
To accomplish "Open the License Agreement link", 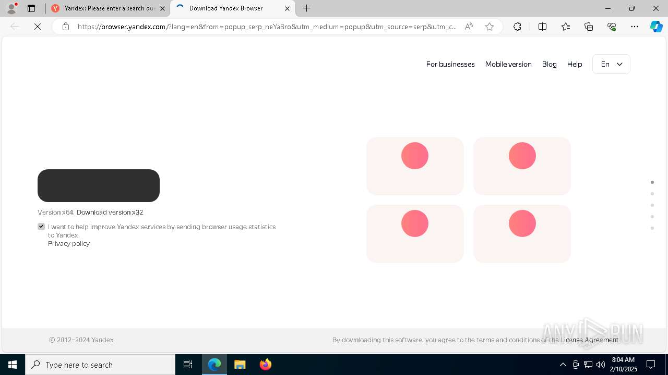I will click(x=589, y=340).
